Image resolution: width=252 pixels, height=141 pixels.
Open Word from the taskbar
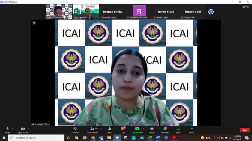point(158,138)
